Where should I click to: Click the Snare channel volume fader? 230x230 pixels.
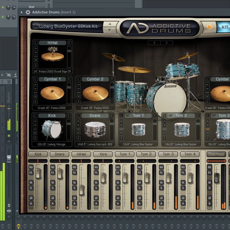tap(60, 174)
